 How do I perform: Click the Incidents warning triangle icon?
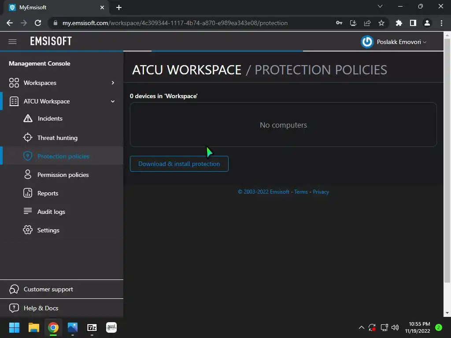[x=28, y=118]
